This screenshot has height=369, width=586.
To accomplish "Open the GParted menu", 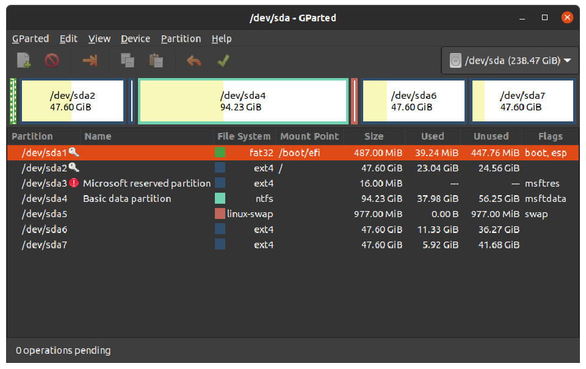I will pyautogui.click(x=31, y=38).
